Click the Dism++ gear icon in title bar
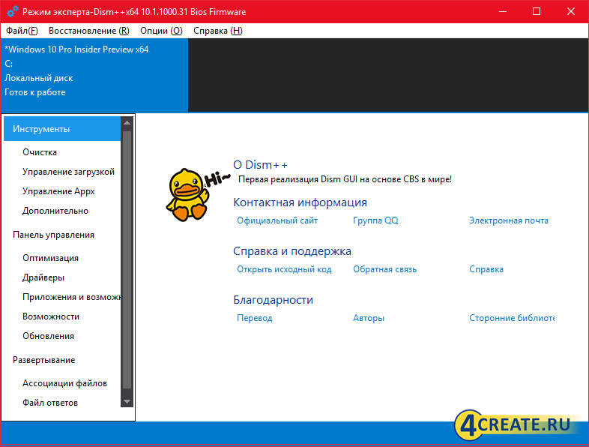This screenshot has width=589, height=447. click(x=12, y=12)
